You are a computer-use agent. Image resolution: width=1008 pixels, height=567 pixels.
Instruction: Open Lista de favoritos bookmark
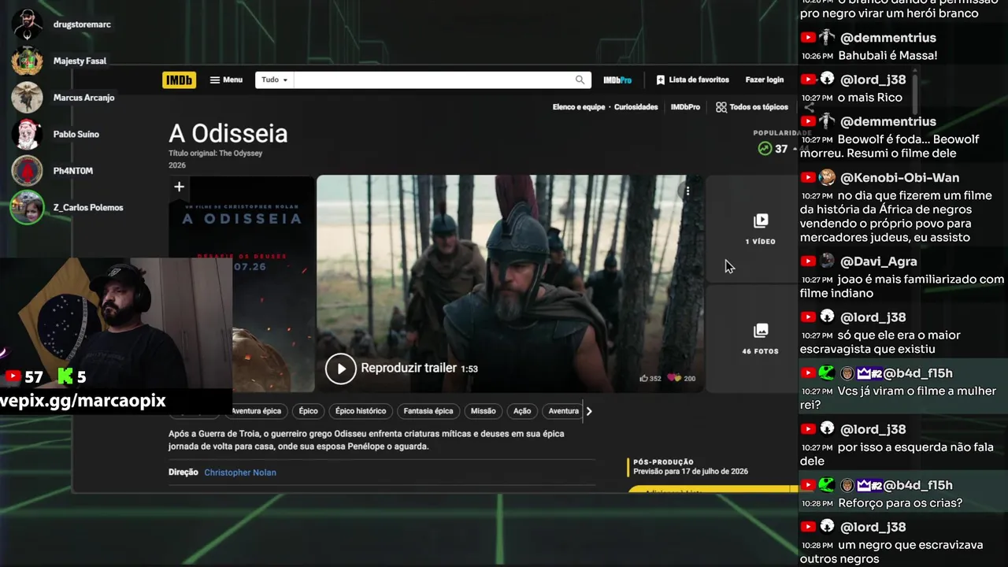(x=692, y=80)
